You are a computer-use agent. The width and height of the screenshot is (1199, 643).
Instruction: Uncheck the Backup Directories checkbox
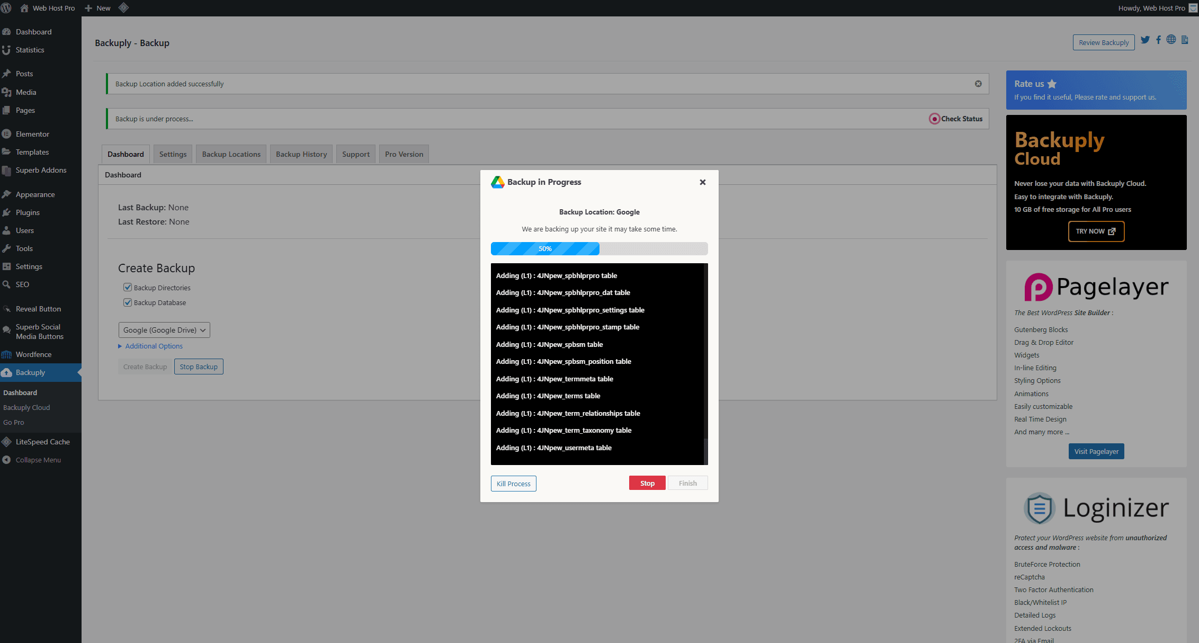point(128,287)
